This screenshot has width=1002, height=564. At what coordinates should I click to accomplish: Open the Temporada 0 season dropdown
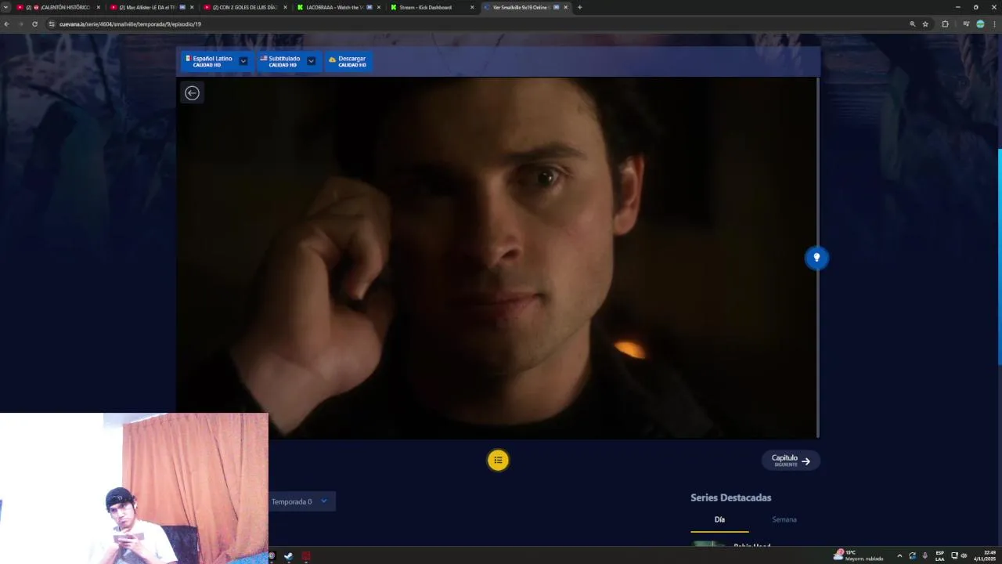pyautogui.click(x=302, y=501)
